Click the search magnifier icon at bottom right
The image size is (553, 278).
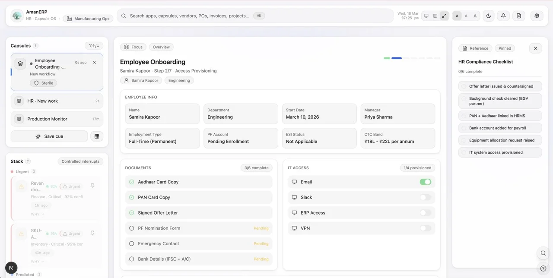point(543,253)
